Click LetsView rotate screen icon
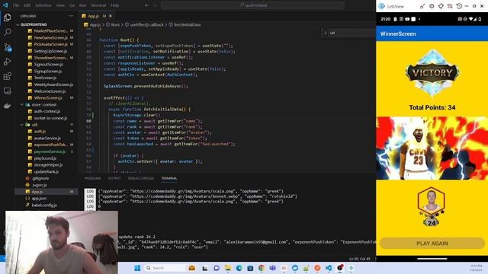Screen dimensions: 488x274 click(459, 6)
